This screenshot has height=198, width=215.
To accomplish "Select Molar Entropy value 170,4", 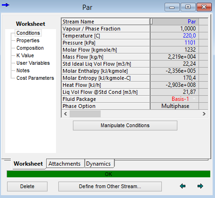I will coord(175,78).
